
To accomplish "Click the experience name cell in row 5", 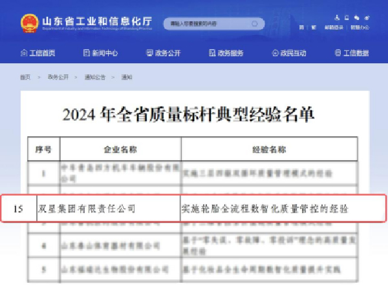I will pos(269,269).
